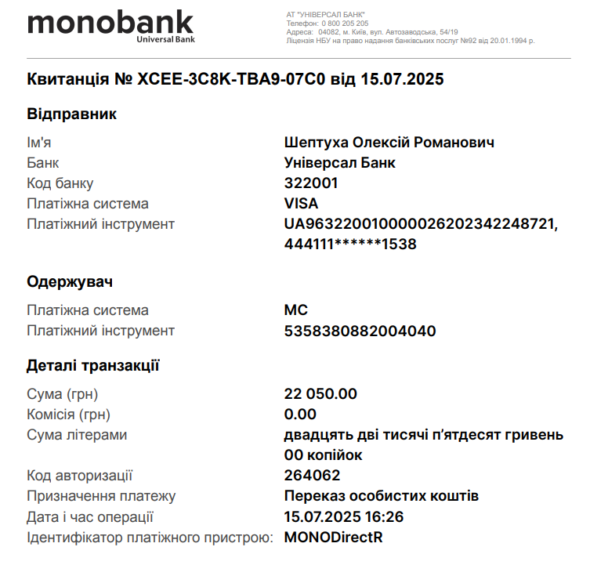This screenshot has width=608, height=565.
Task: Click the device identifier MONODirectR
Action: pyautogui.click(x=333, y=537)
